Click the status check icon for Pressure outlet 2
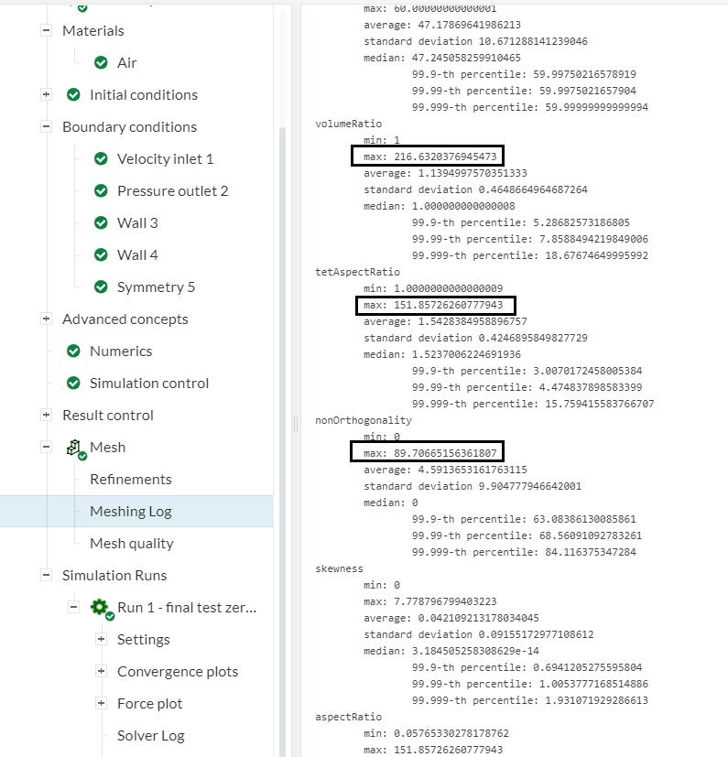This screenshot has width=728, height=757. point(101,190)
